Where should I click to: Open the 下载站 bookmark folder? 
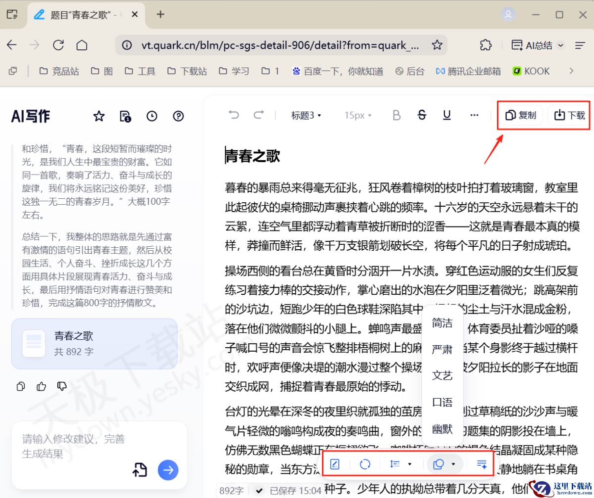(x=187, y=71)
